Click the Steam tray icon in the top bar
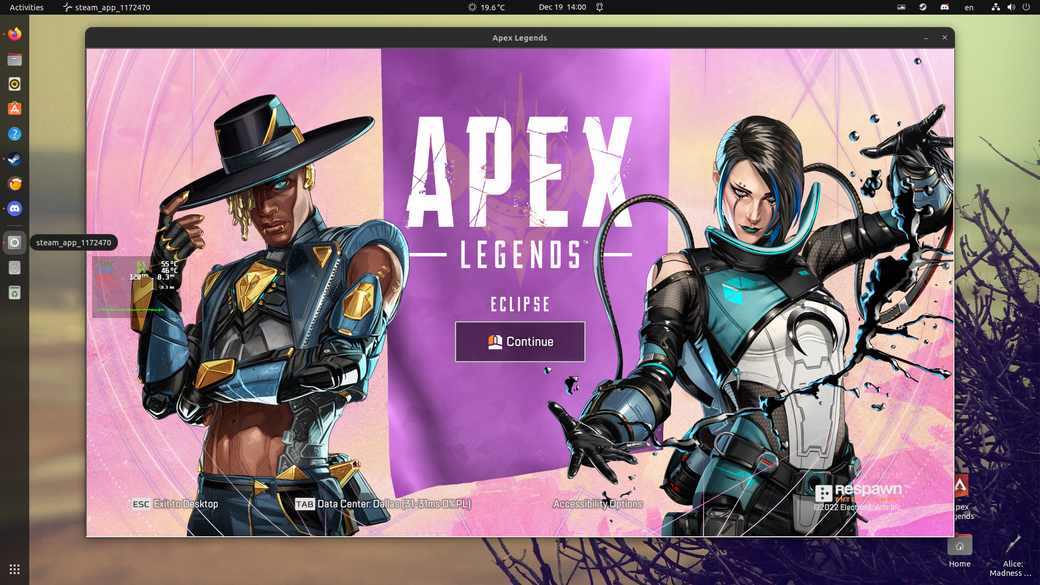This screenshot has height=585, width=1040. (923, 7)
